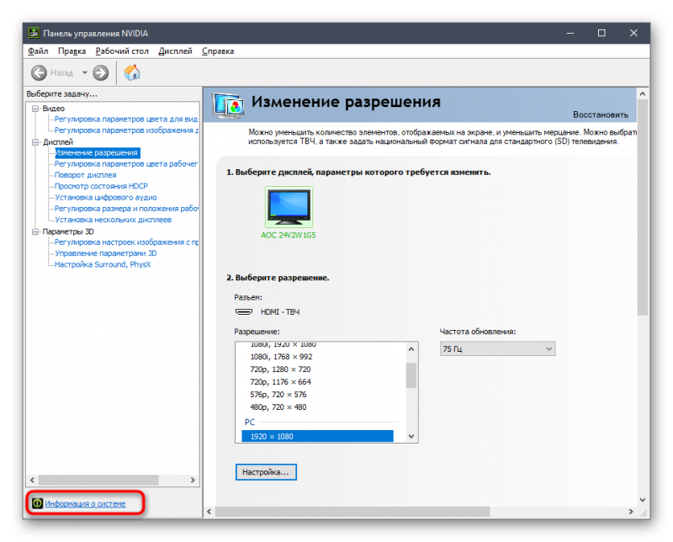Select Управление параметрами 3D item
The width and height of the screenshot is (673, 542).
pos(106,253)
